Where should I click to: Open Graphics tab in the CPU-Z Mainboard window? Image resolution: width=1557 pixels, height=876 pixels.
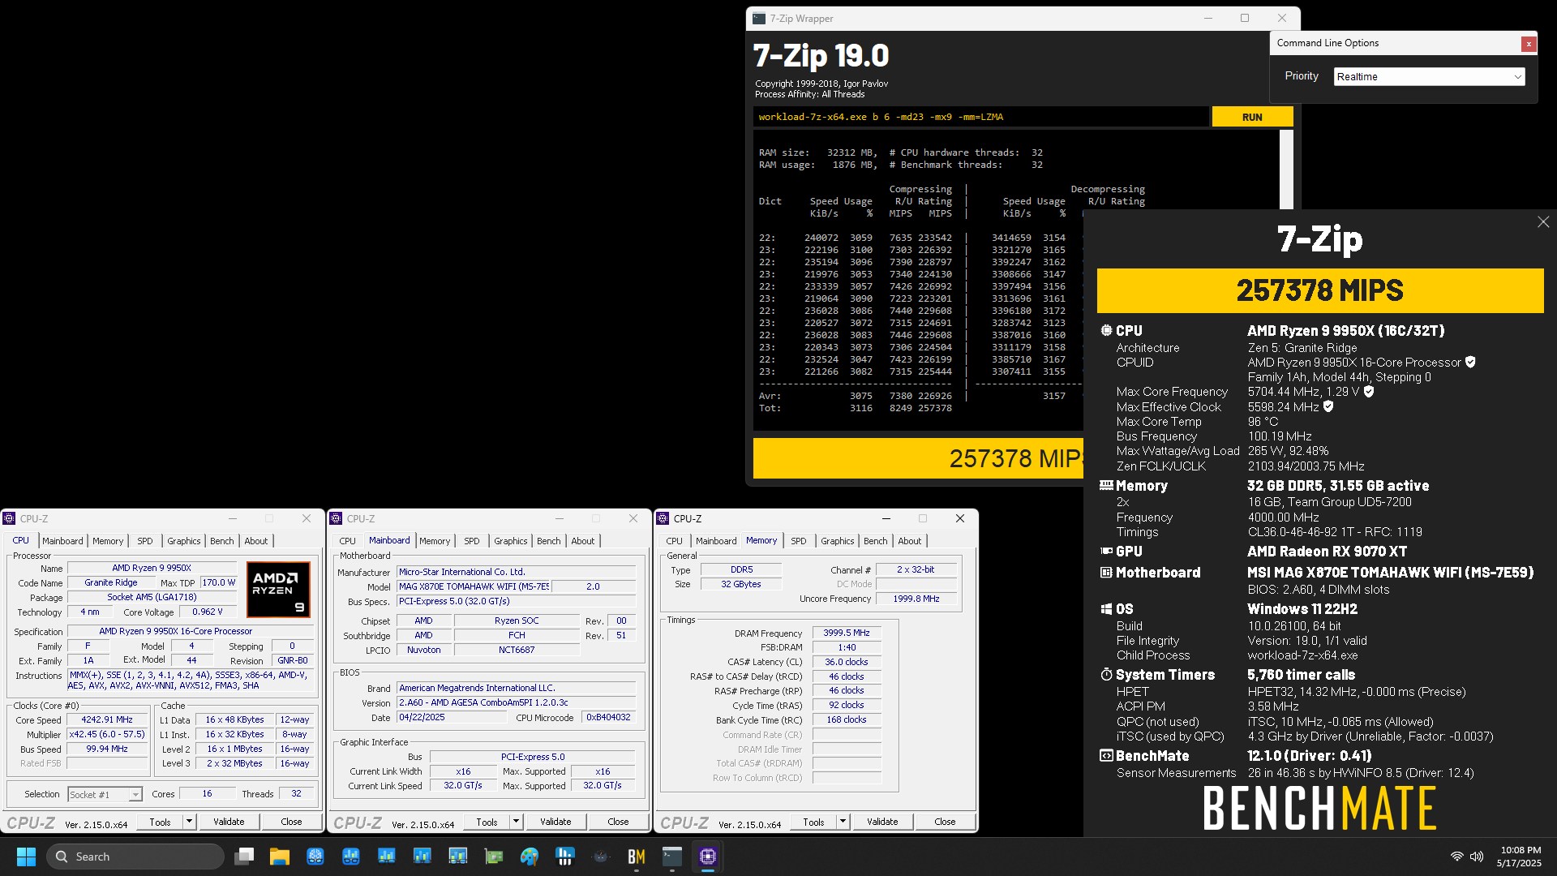click(511, 541)
